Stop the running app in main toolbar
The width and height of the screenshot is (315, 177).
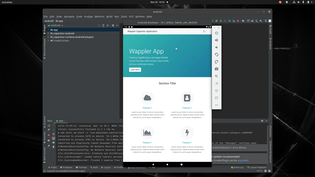tap(238, 21)
